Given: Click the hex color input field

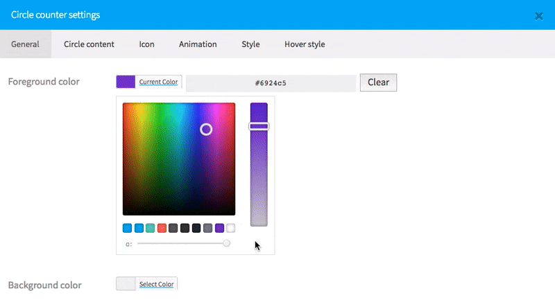Looking at the screenshot, I should click(x=271, y=83).
